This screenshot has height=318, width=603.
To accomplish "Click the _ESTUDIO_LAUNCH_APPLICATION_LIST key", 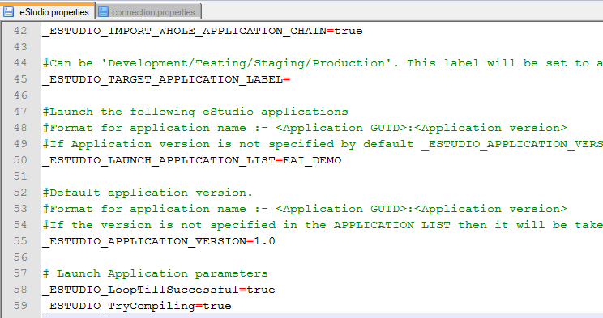I will pyautogui.click(x=159, y=160).
